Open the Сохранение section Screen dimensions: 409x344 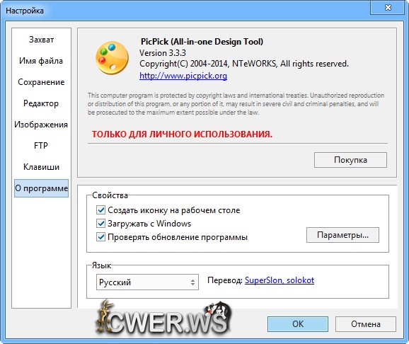pos(41,82)
